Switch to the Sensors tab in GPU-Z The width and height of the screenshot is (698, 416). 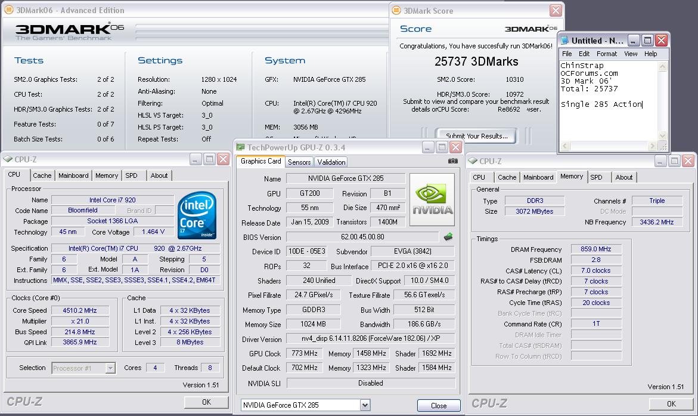(x=299, y=162)
